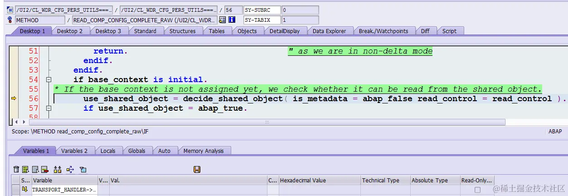Click the orange insert-rows icon with arrows
Viewport: 568px width, 196px height.
[57, 169]
